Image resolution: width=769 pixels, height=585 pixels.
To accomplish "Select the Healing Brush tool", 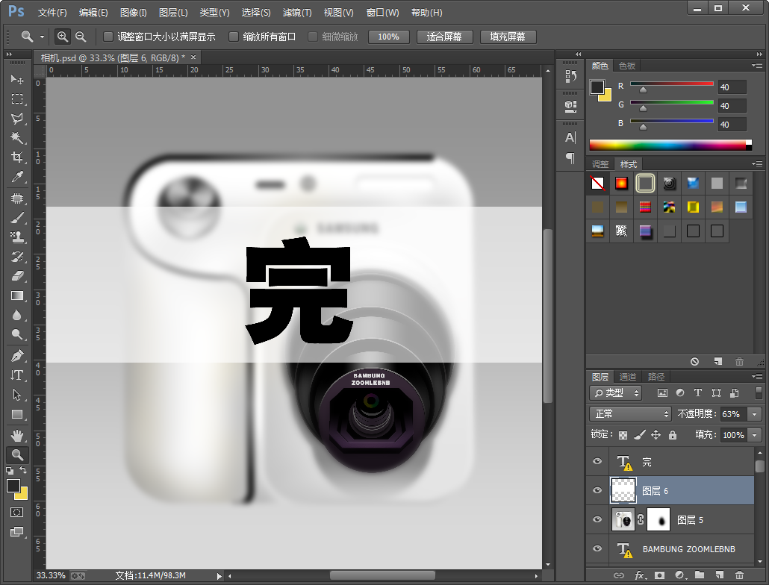I will pyautogui.click(x=17, y=198).
